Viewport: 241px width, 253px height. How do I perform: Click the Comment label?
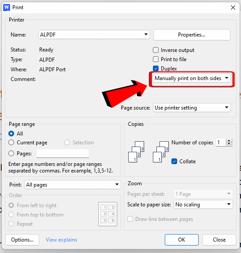(x=23, y=79)
